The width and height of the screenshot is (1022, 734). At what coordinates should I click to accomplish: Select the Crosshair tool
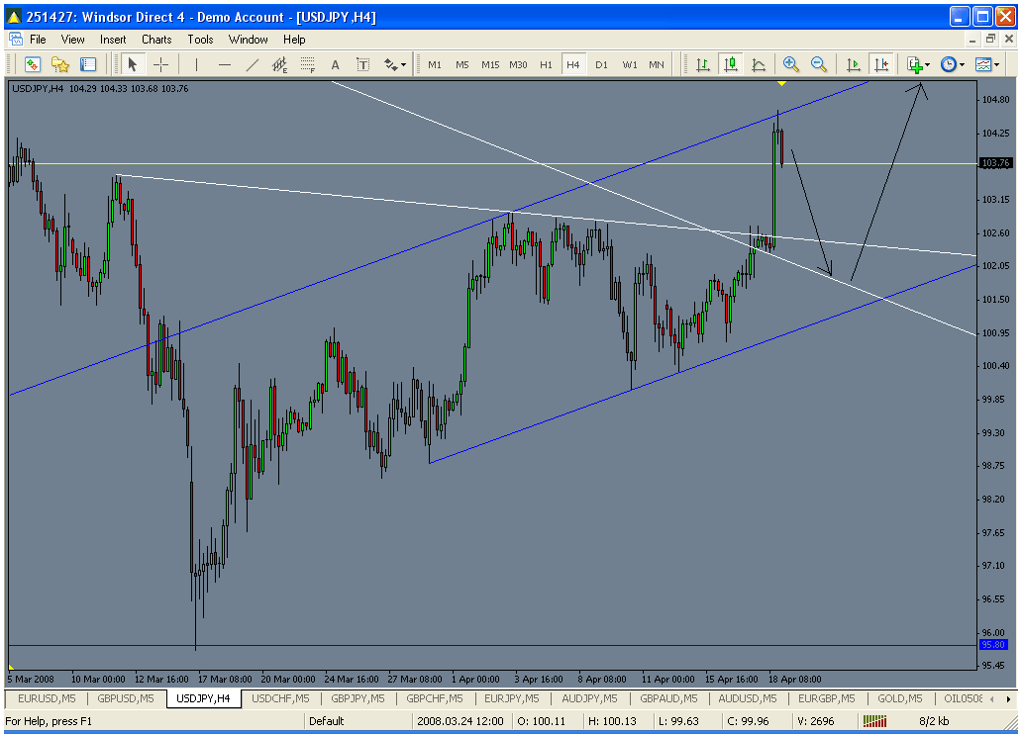(160, 64)
